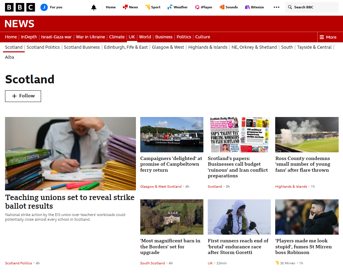Image resolution: width=343 pixels, height=273 pixels.
Task: Switch to the World tab
Action: [x=145, y=37]
